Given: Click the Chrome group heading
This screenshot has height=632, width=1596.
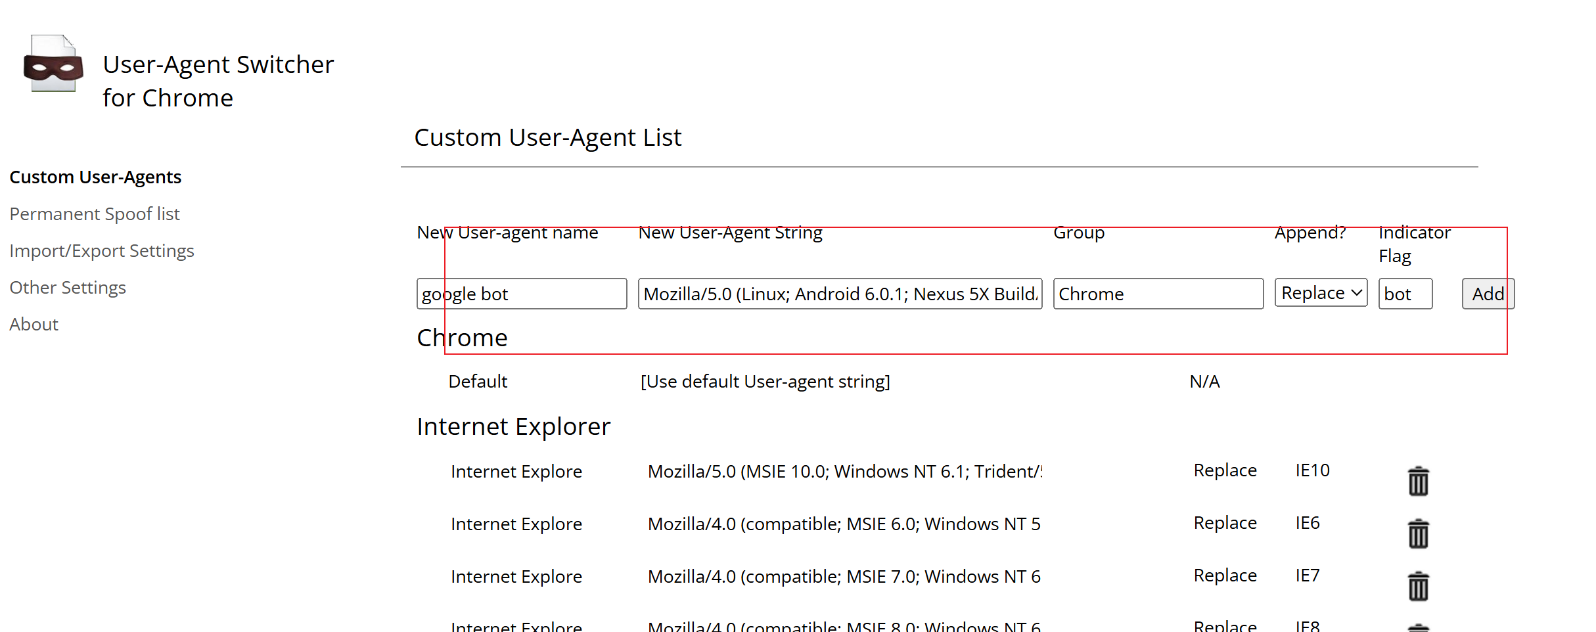Looking at the screenshot, I should pyautogui.click(x=463, y=338).
